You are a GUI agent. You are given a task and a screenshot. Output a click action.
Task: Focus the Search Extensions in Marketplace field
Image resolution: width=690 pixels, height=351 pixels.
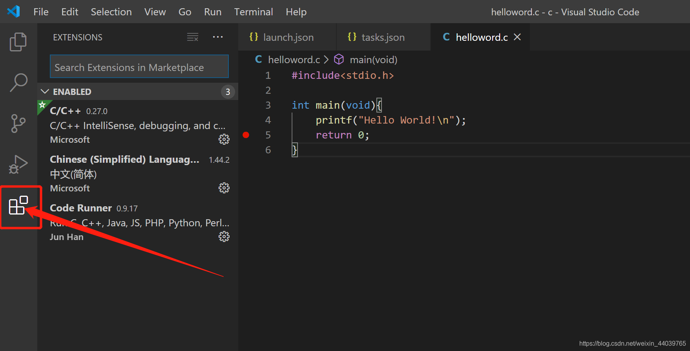click(x=139, y=66)
